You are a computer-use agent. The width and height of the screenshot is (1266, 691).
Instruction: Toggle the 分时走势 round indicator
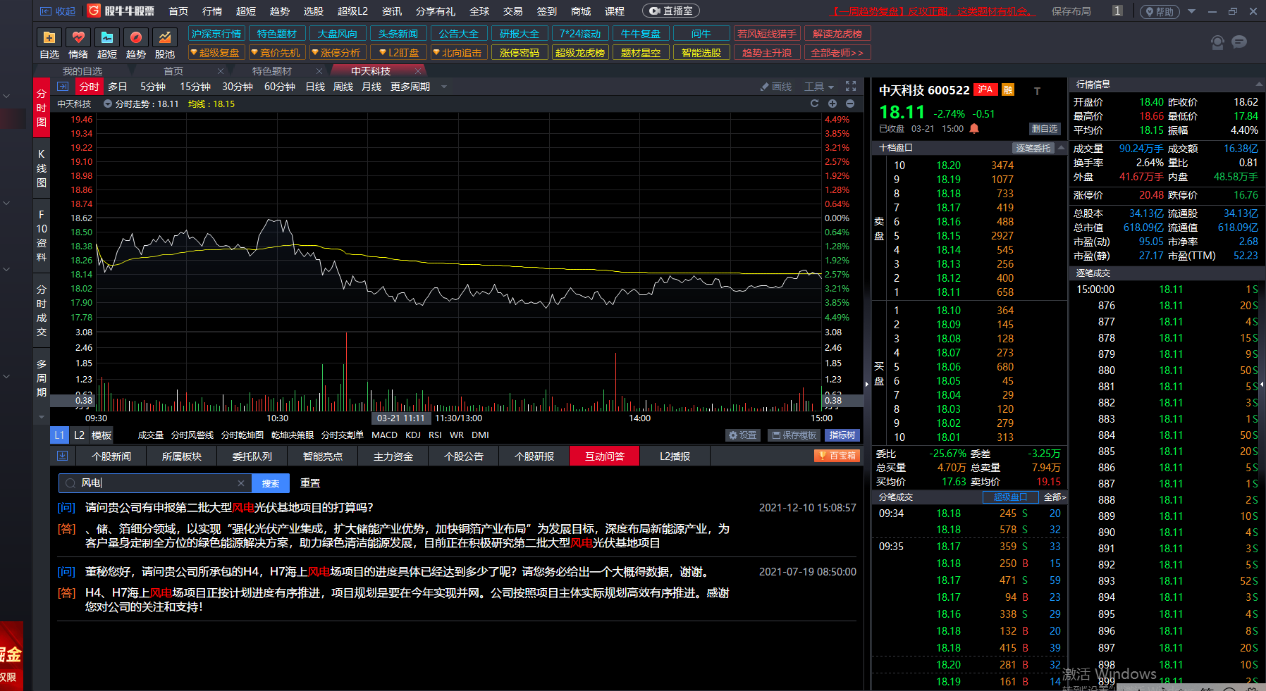click(108, 104)
